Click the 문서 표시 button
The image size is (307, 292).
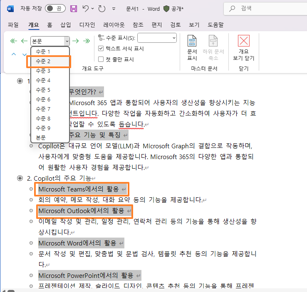click(192, 48)
